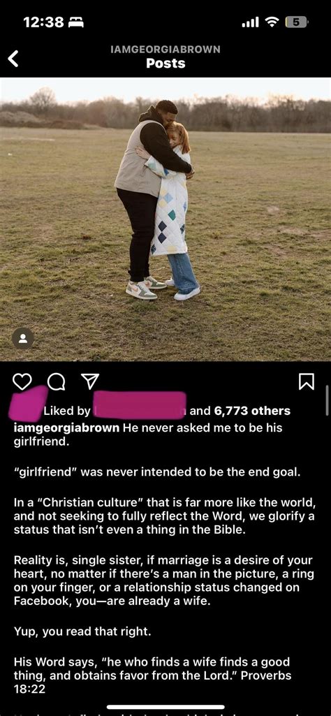Viewport: 331px width, 716px height.
Task: Save post with bookmark icon
Action: (x=307, y=381)
